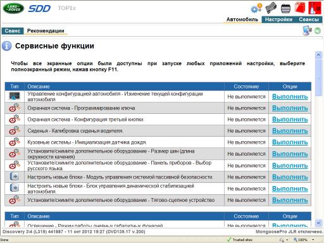Click third button configuration row icon

coord(15,119)
